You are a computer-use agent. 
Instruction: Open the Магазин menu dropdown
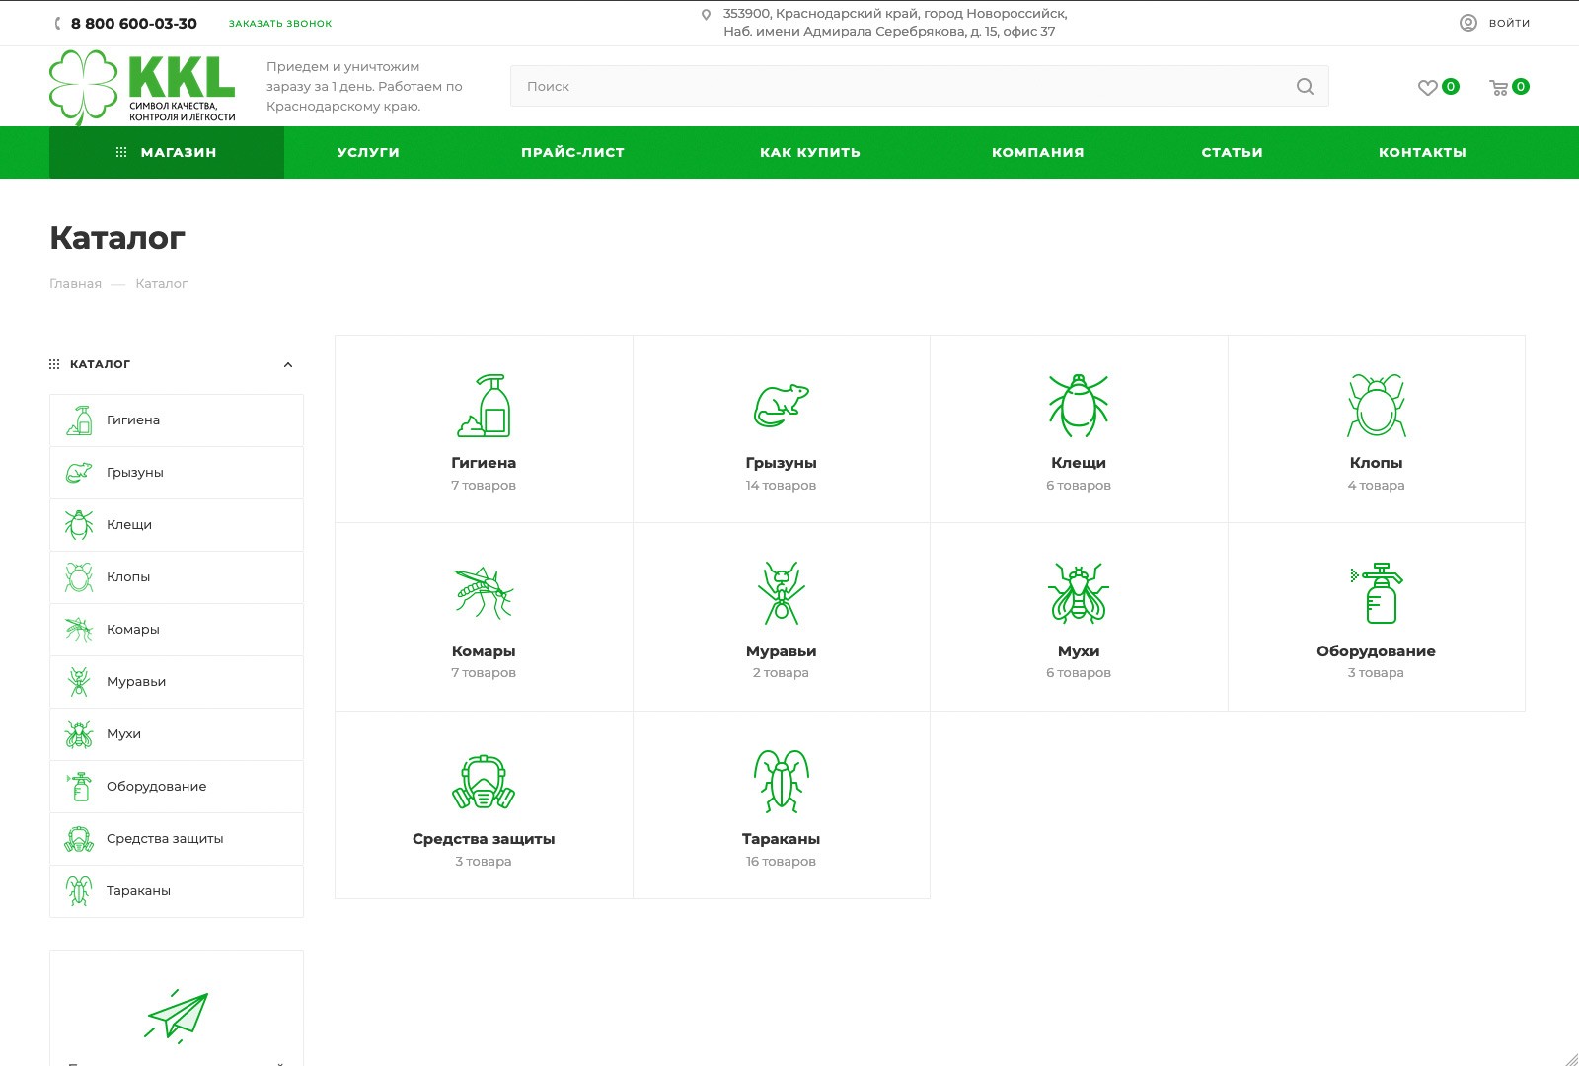(x=167, y=153)
